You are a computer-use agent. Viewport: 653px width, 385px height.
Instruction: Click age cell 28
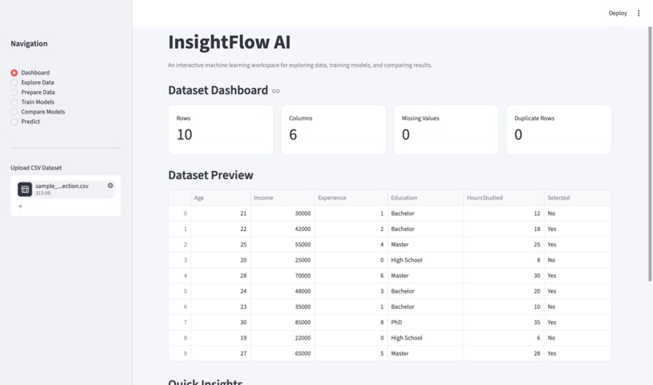tap(220, 276)
